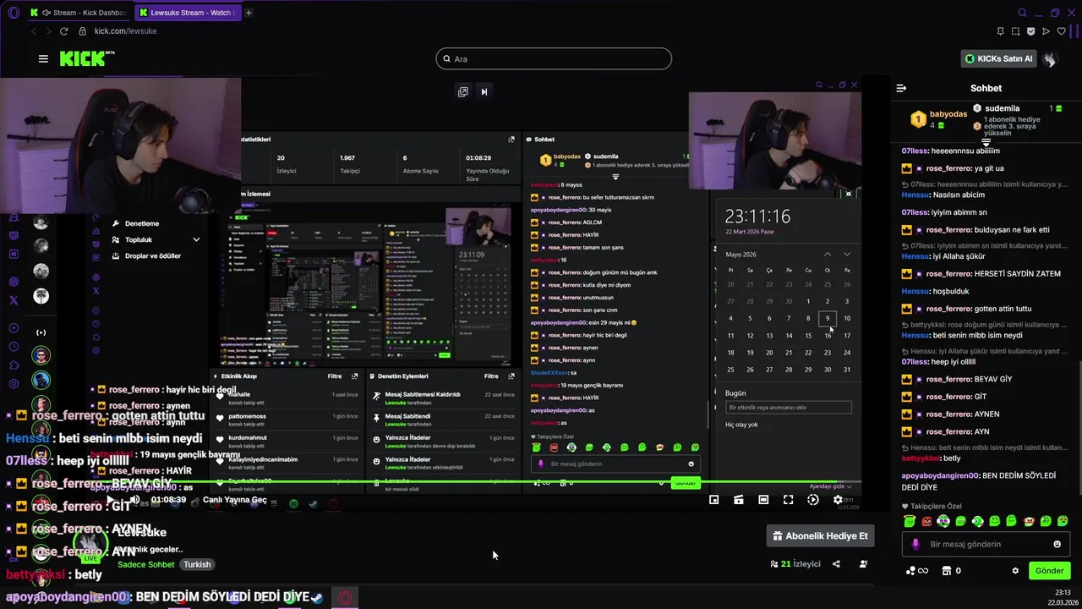This screenshot has width=1082, height=609.
Task: Open the Kick hamburger menu
Action: coord(43,58)
